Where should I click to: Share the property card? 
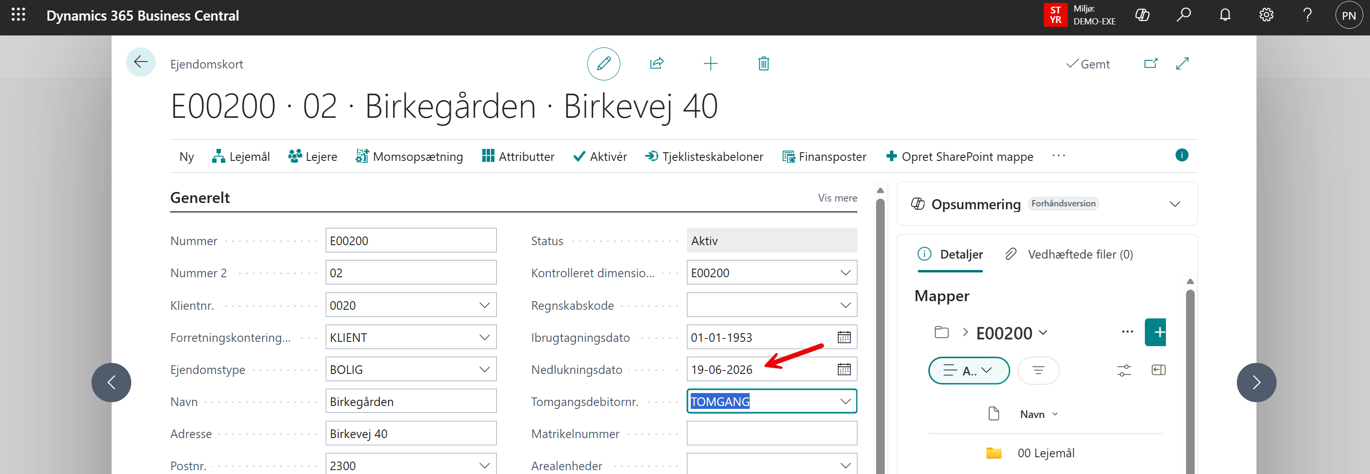(x=657, y=64)
